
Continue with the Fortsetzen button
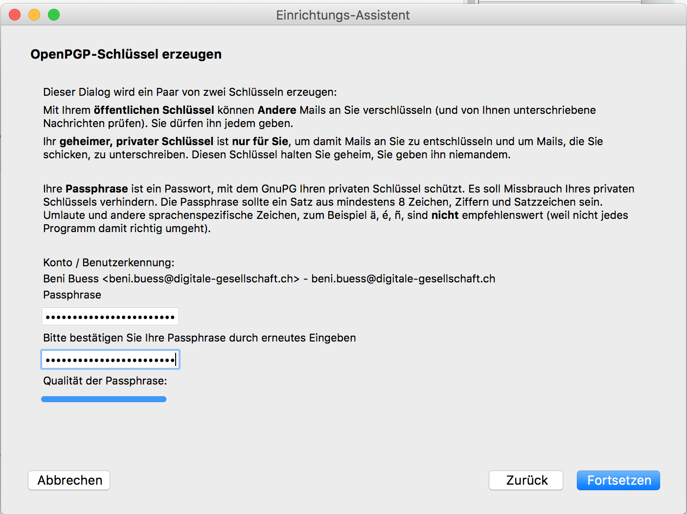click(x=618, y=480)
